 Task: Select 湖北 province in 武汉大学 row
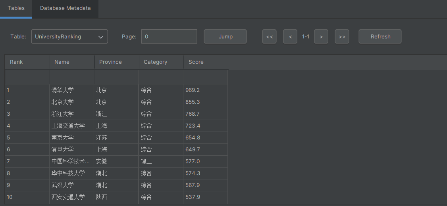[116, 185]
